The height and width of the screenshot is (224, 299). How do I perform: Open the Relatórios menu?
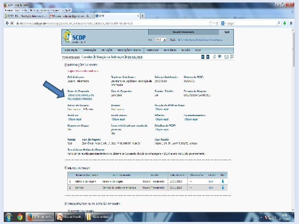tap(170, 50)
